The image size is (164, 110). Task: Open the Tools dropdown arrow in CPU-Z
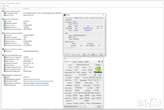click(88, 54)
